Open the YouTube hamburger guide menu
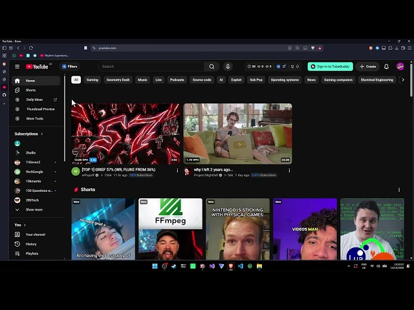The height and width of the screenshot is (310, 414). [17, 67]
